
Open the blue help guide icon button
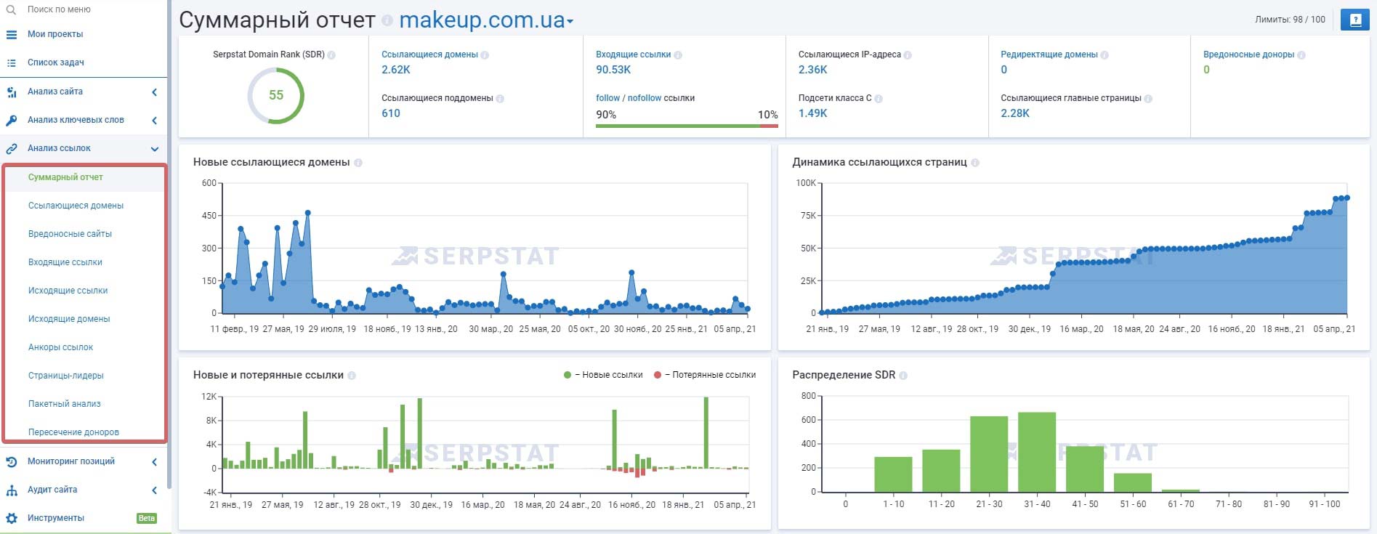click(x=1354, y=20)
